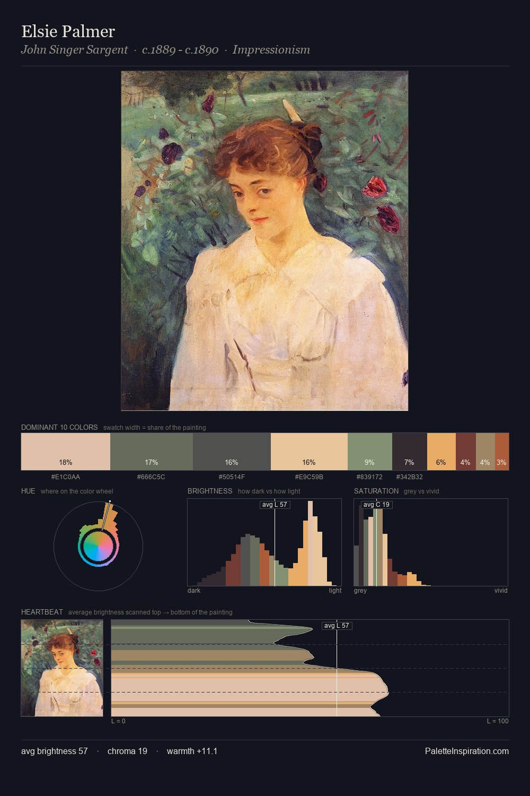Viewport: 530px width, 796px height.
Task: Click the hex code #839172
Action: click(x=369, y=477)
